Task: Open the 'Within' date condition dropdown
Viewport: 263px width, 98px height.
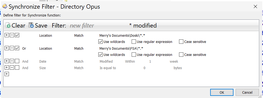Action: click(x=130, y=62)
